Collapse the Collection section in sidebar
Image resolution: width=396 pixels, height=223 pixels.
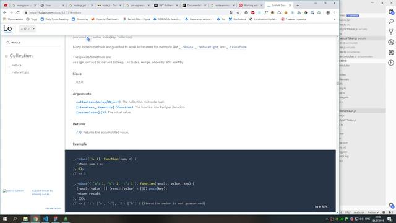coord(6,56)
